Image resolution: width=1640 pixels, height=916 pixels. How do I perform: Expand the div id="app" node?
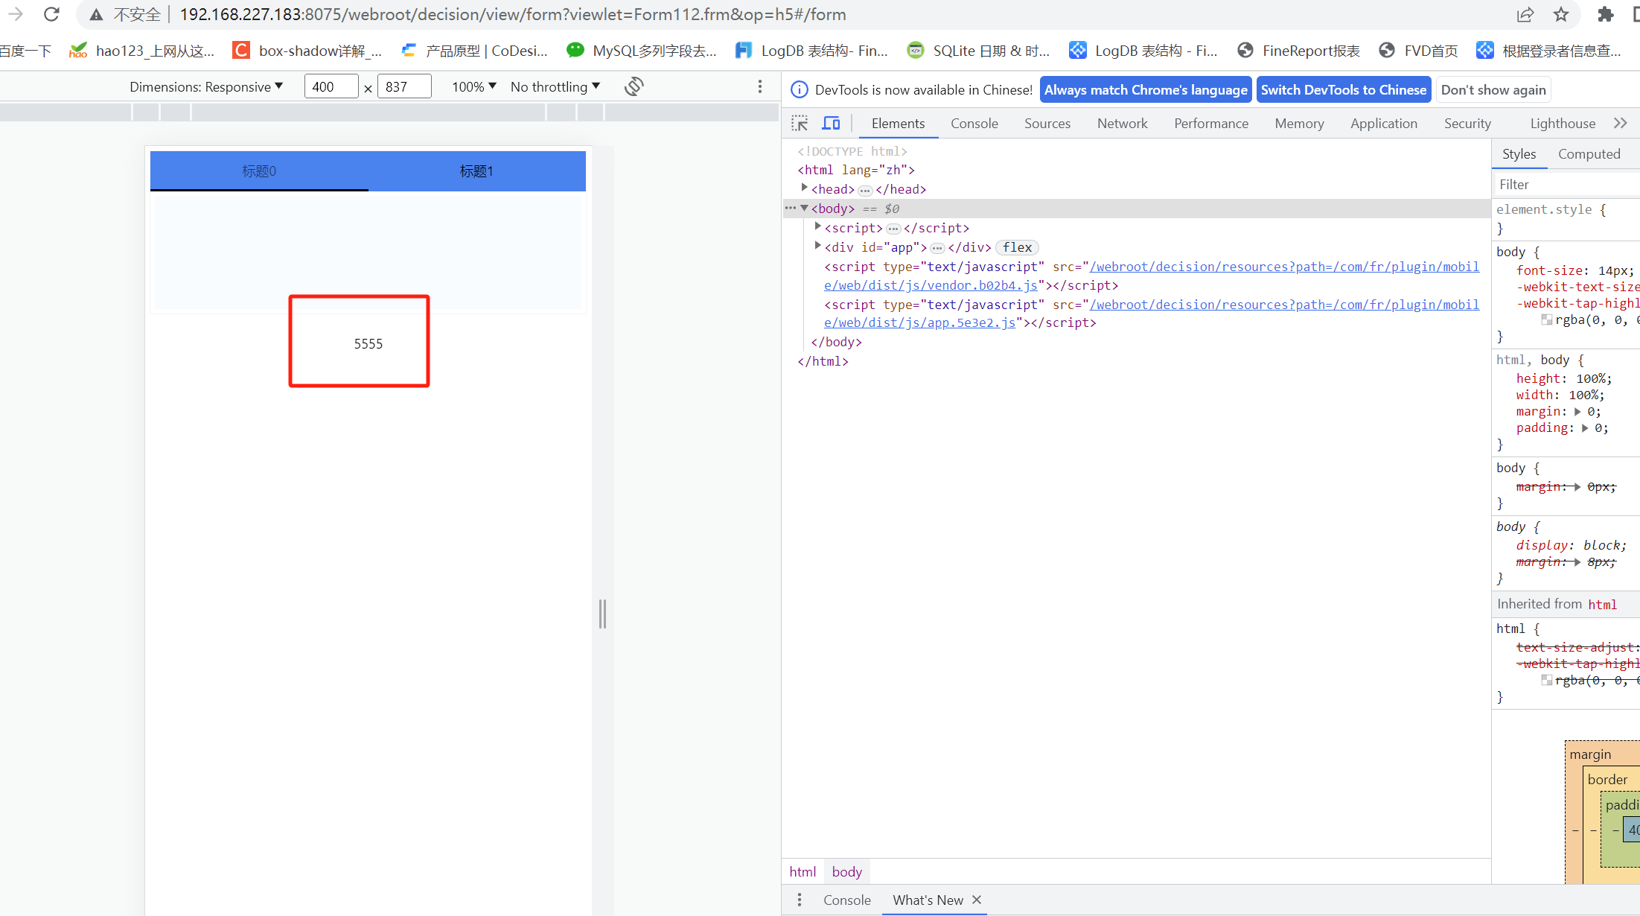tap(817, 247)
